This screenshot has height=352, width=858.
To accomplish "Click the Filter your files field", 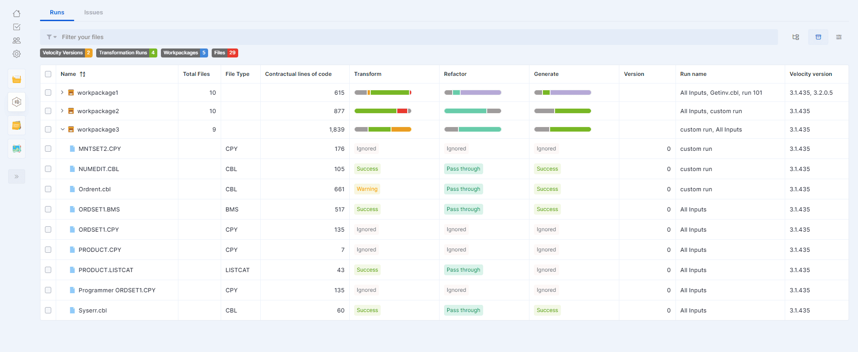I will [x=409, y=37].
